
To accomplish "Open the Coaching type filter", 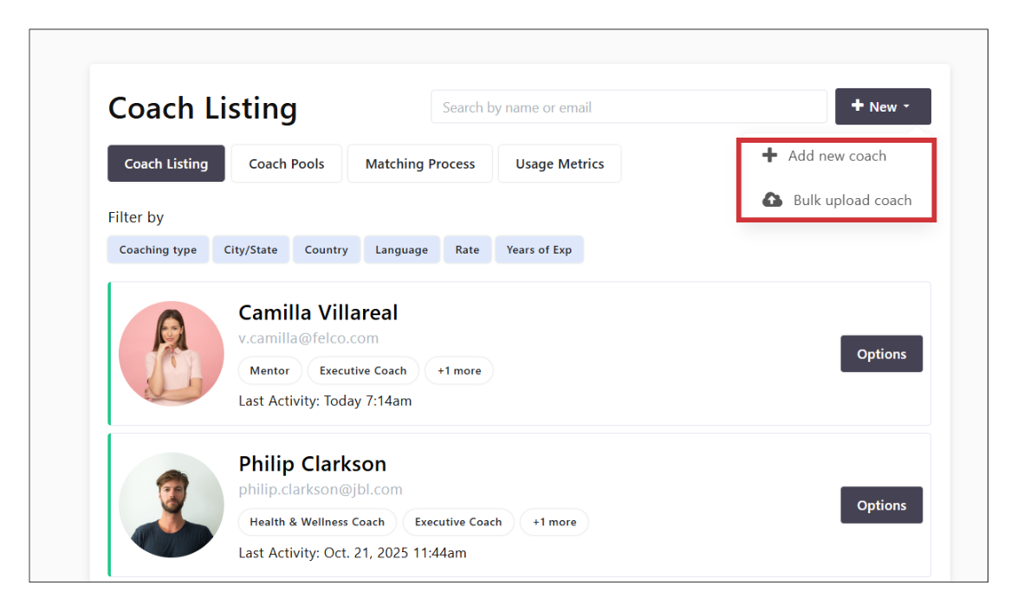I will pyautogui.click(x=158, y=250).
